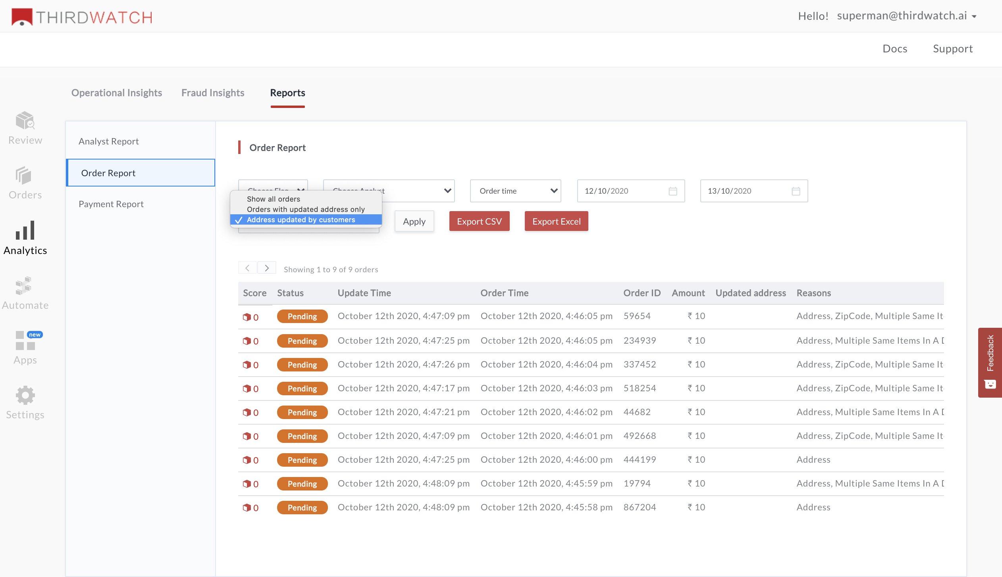Click the start date field 12/10/2020

(631, 191)
